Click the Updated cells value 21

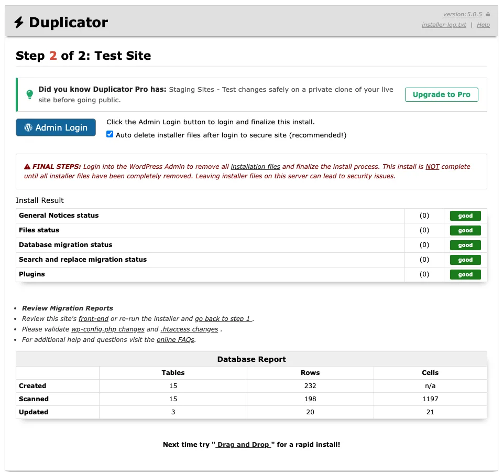click(430, 412)
